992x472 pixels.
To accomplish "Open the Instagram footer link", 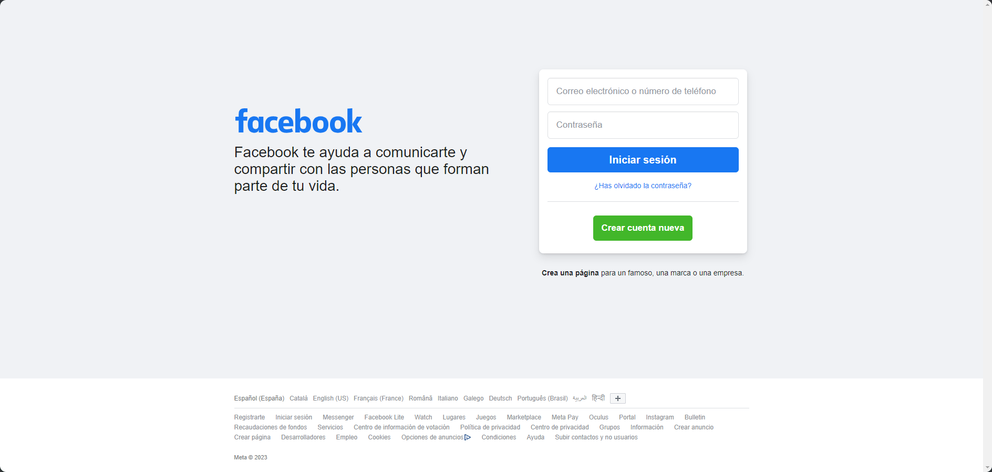I will pos(659,417).
